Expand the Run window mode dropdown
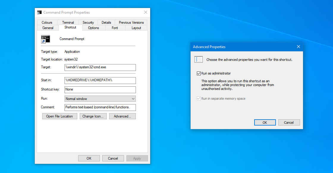Image resolution: width=333 pixels, height=173 pixels. tap(100, 99)
